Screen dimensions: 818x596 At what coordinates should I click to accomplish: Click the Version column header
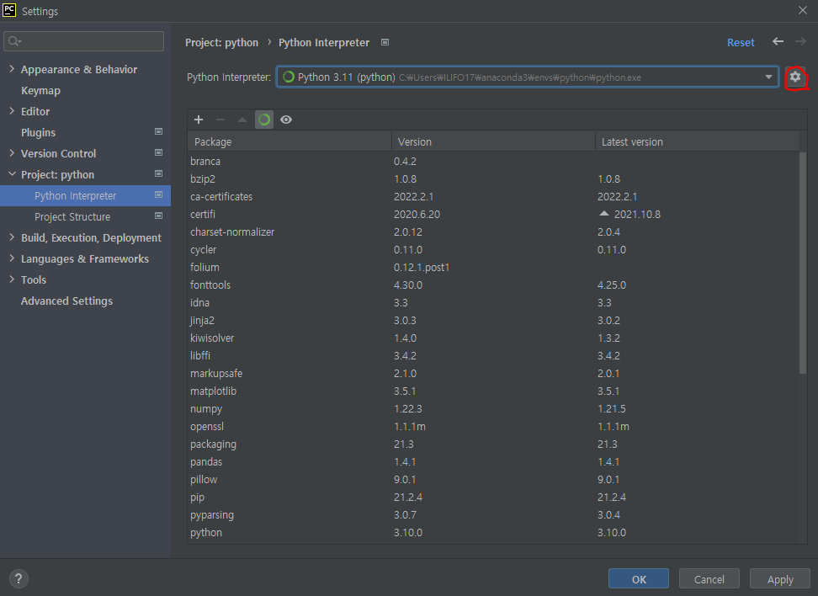493,142
